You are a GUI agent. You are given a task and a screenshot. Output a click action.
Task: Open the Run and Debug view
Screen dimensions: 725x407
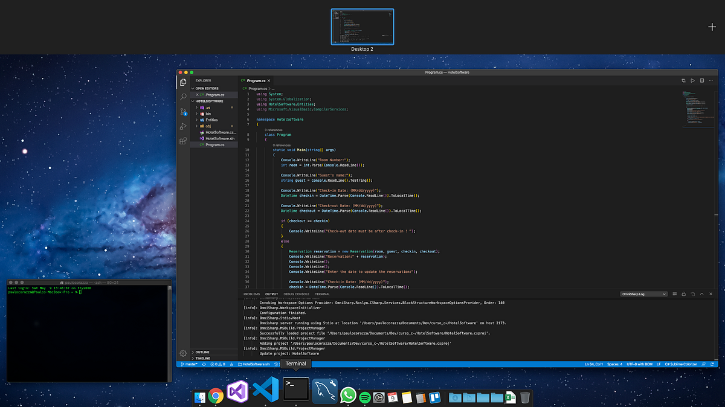[182, 126]
